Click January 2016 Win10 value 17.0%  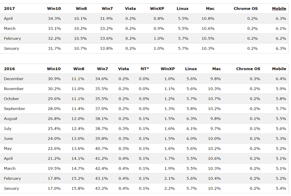(x=54, y=189)
